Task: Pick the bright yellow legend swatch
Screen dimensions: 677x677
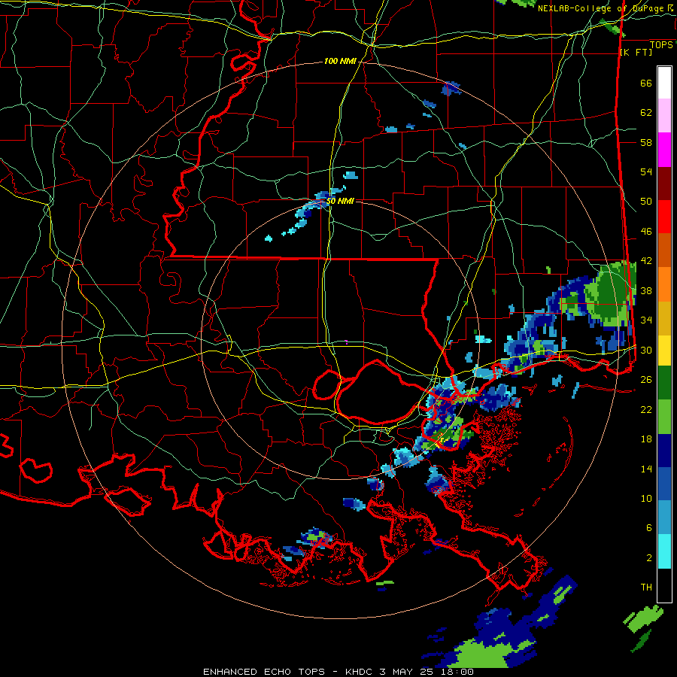Action: 664,351
